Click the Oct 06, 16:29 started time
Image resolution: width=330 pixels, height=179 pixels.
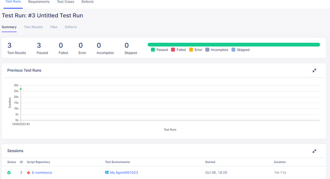(x=216, y=173)
